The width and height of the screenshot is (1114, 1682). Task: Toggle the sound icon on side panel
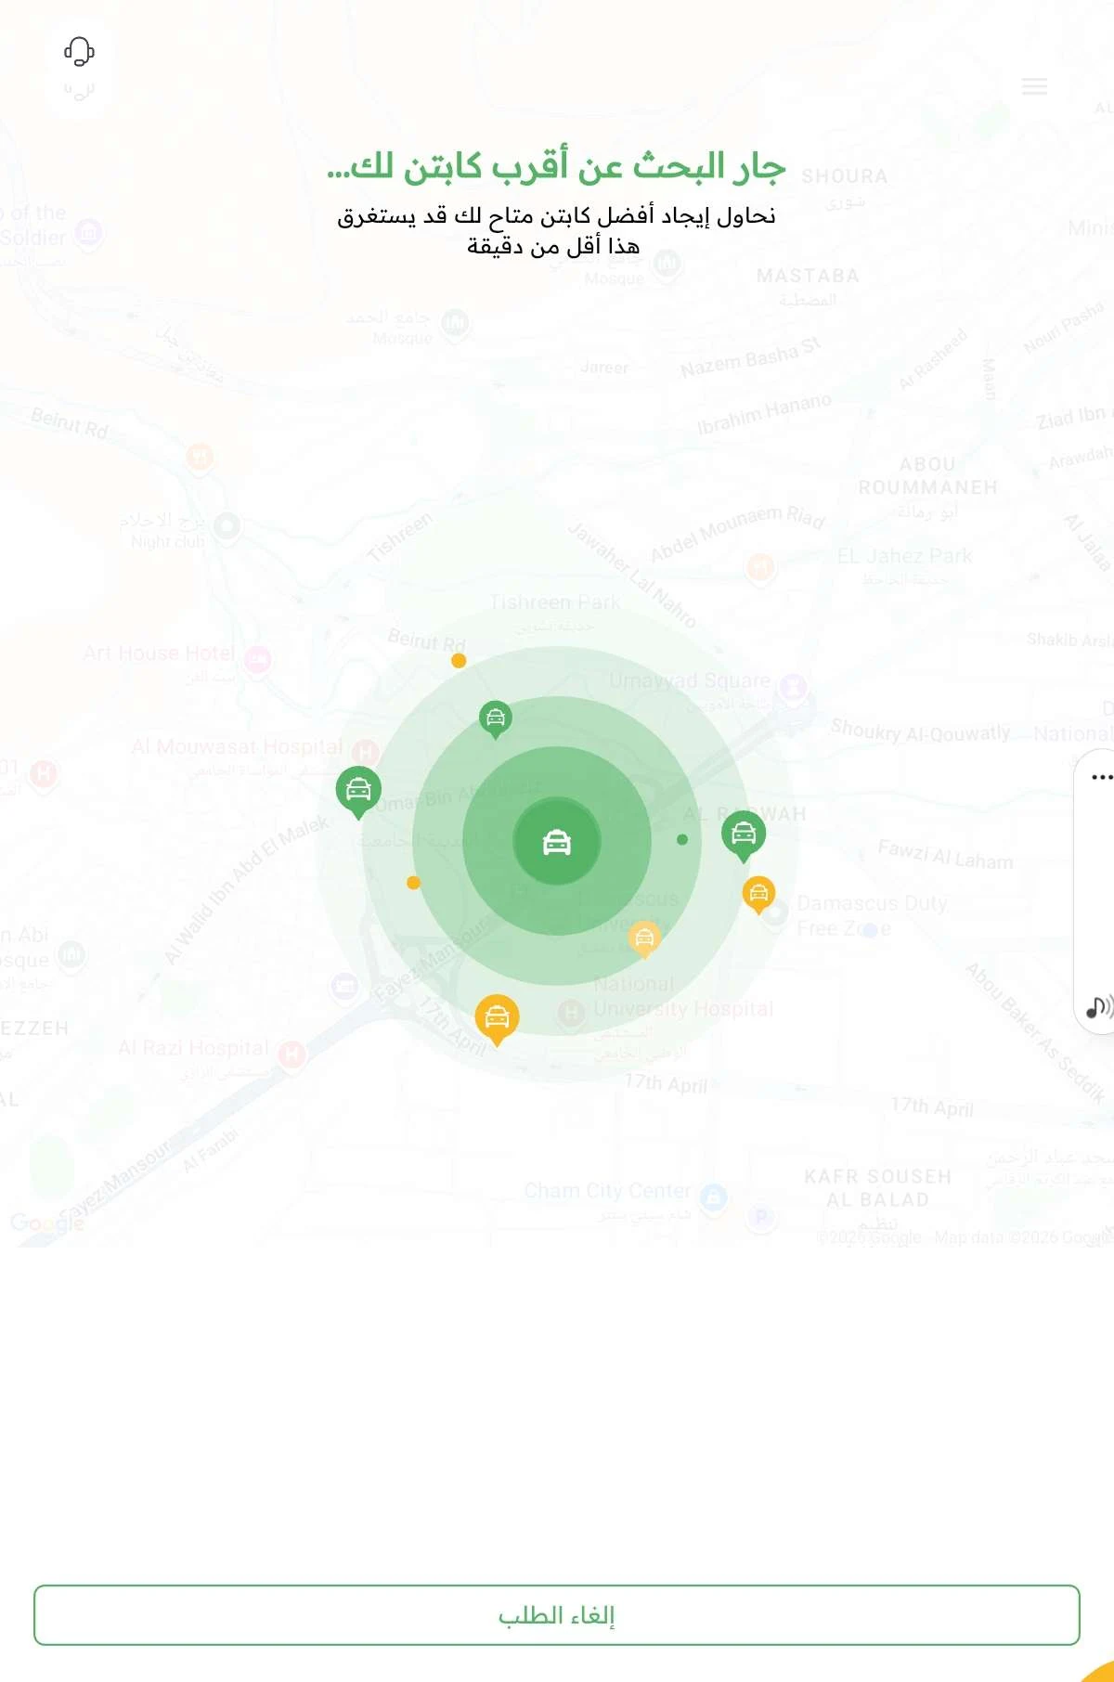(1099, 1007)
